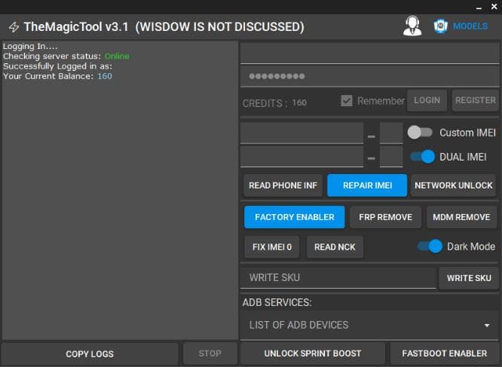Click READ PHONE INF button
The height and width of the screenshot is (367, 502).
(x=283, y=185)
